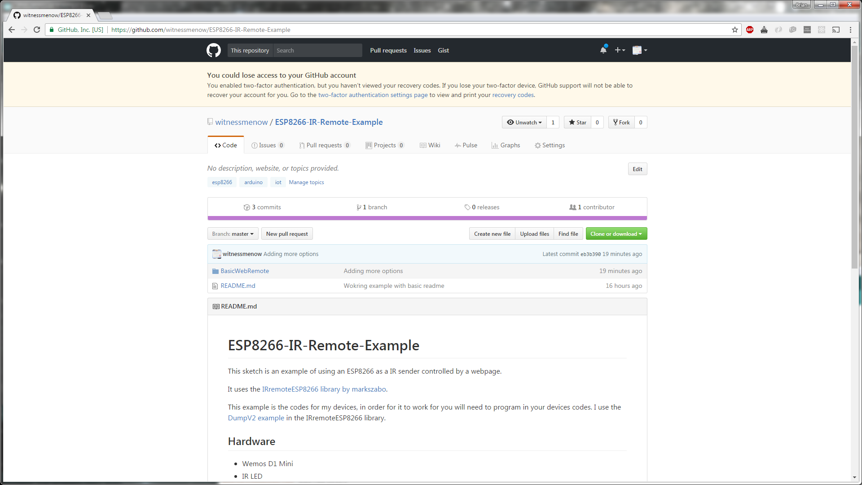The height and width of the screenshot is (485, 862).
Task: Open Chrome's three-dot menu
Action: coord(850,30)
